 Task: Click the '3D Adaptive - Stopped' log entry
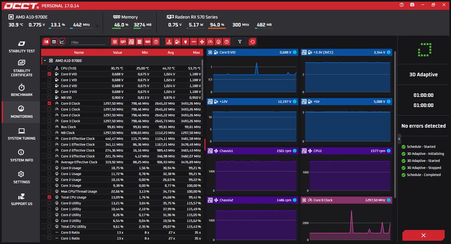(x=424, y=168)
